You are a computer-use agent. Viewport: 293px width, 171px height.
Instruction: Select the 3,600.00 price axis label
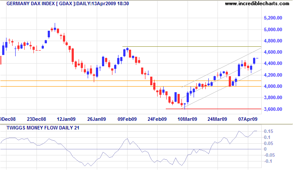273,109
